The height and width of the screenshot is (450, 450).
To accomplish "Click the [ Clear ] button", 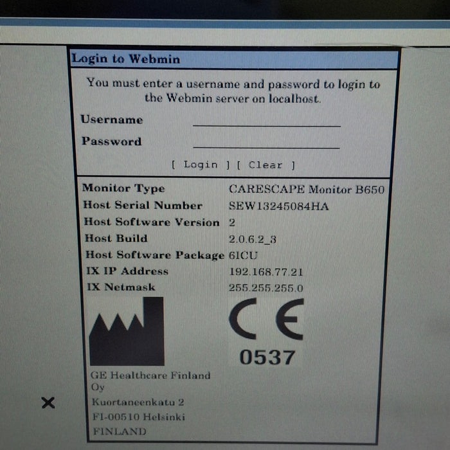I will (x=265, y=165).
